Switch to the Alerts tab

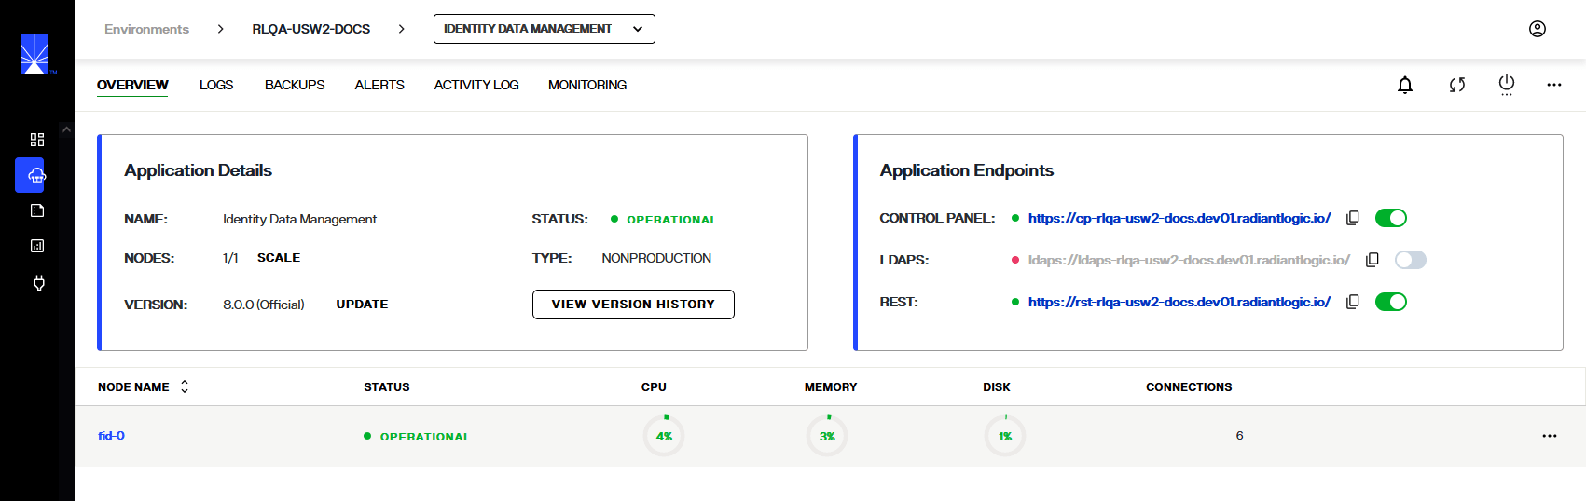(x=379, y=85)
